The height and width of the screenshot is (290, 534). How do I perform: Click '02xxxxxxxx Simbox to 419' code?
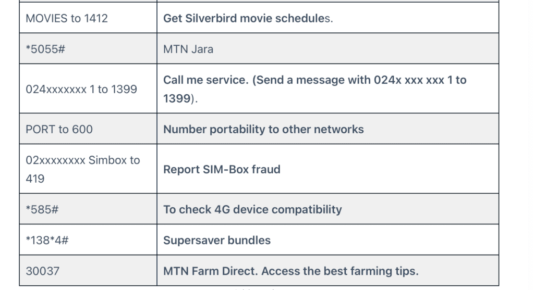tap(83, 169)
